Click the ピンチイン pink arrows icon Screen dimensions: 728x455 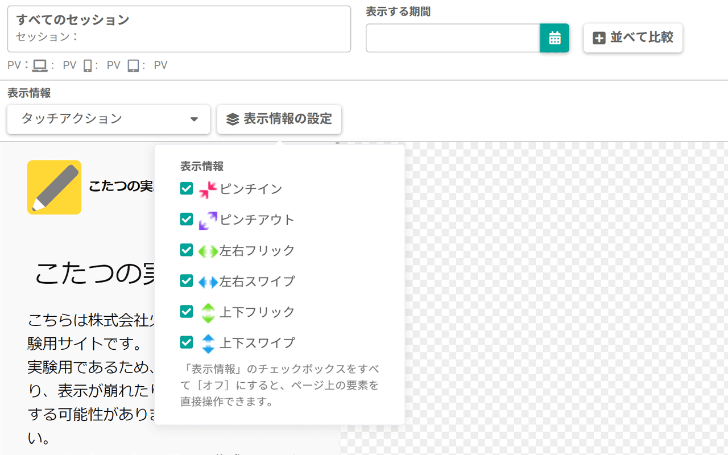(208, 189)
